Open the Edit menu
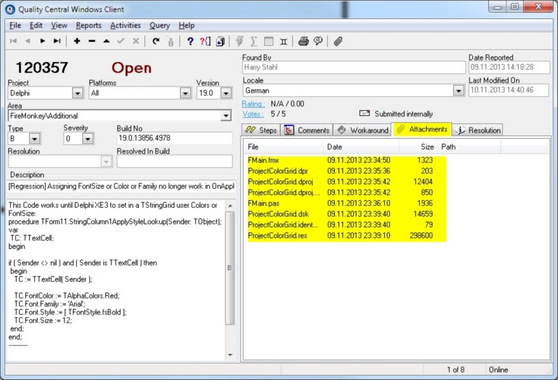 [36, 26]
